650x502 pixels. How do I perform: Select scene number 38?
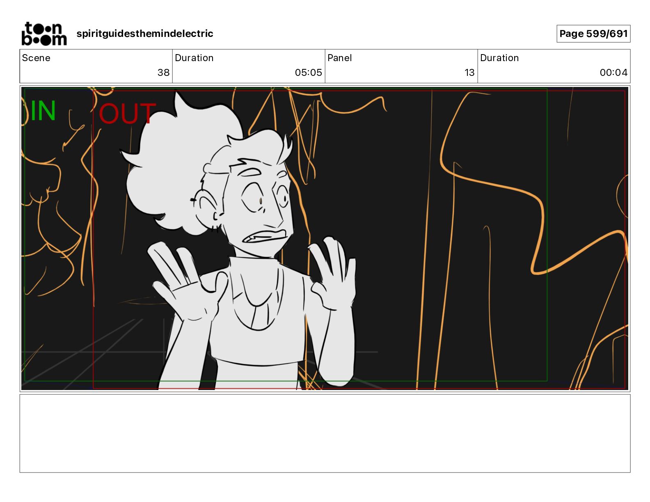[163, 73]
